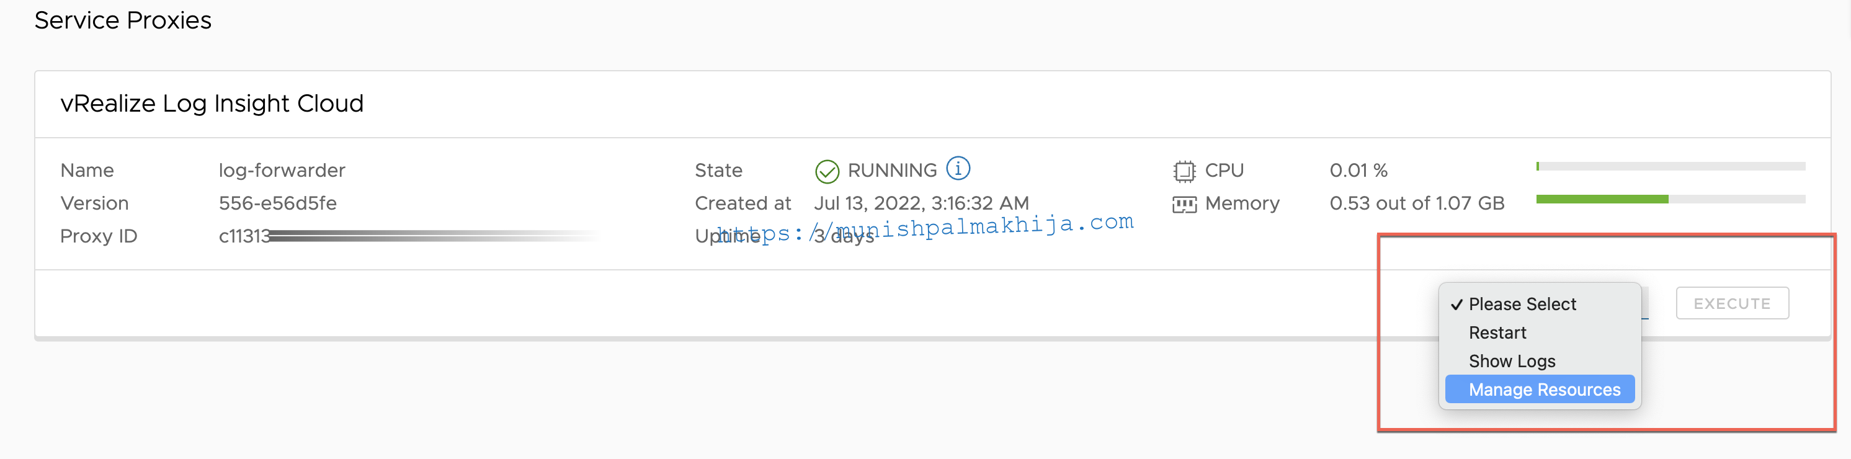This screenshot has height=459, width=1851.
Task: Click the version 556-e56d5fe text
Action: [x=277, y=203]
